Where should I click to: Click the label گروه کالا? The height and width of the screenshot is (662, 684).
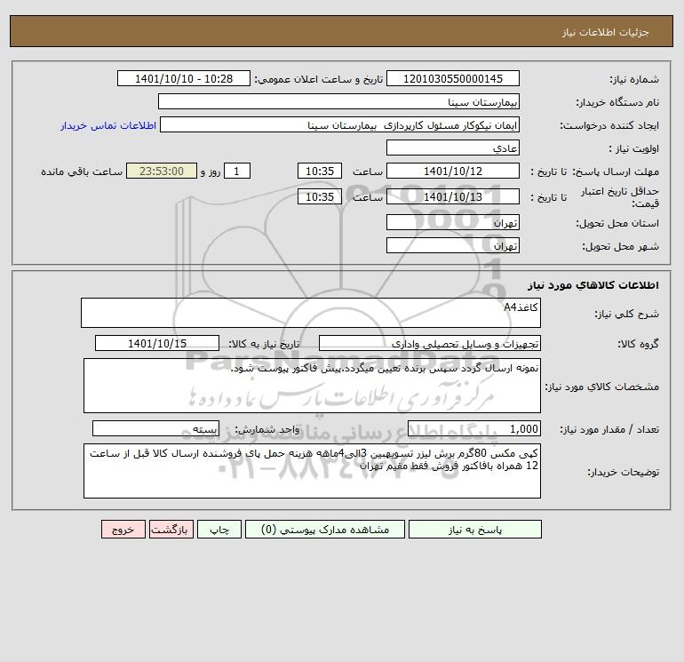[x=638, y=344]
